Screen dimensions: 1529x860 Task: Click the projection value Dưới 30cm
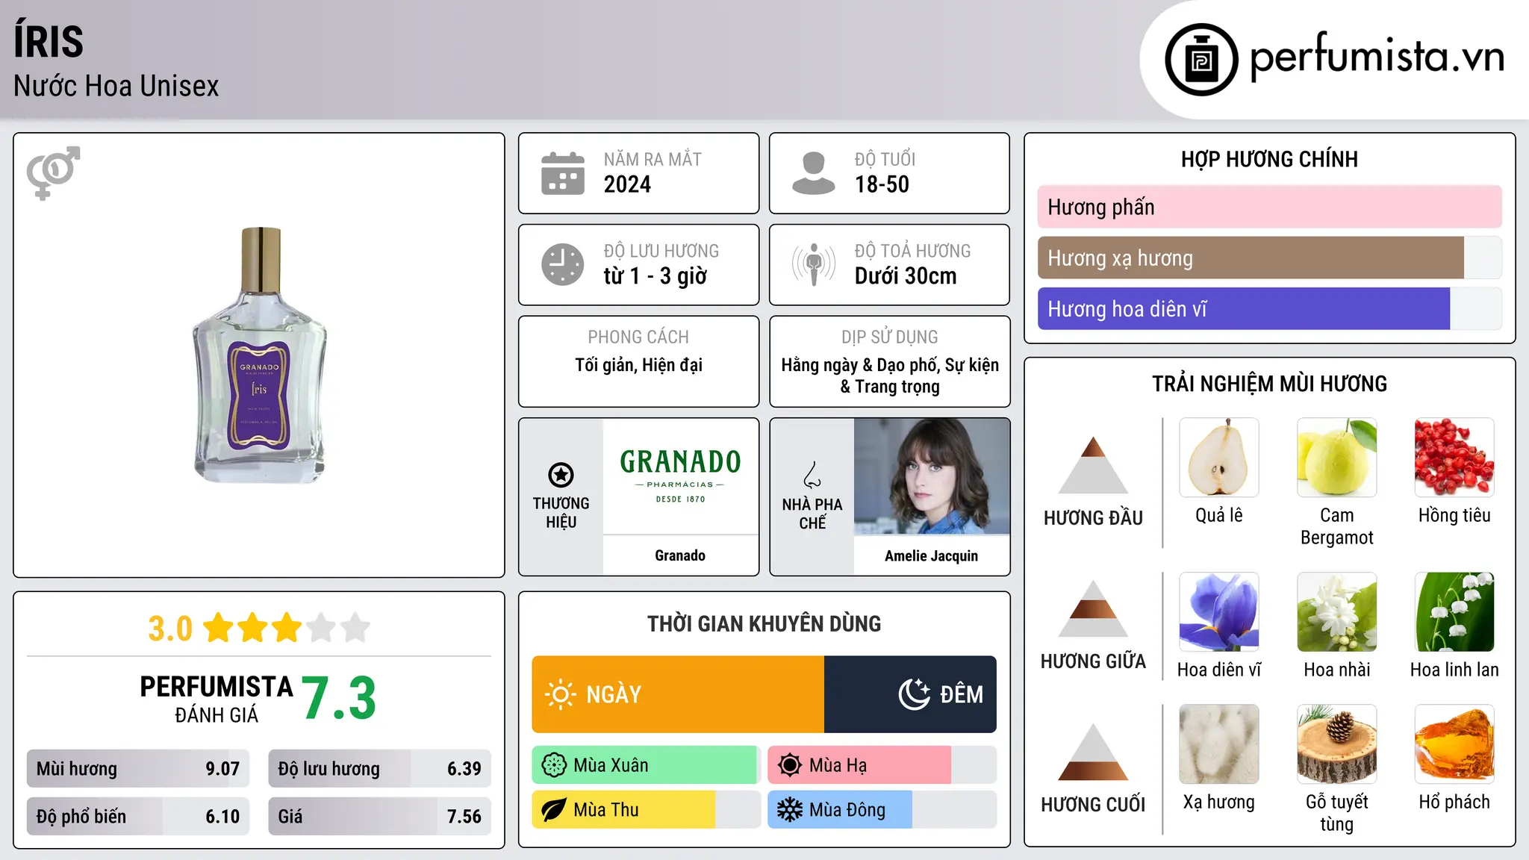coord(906,276)
